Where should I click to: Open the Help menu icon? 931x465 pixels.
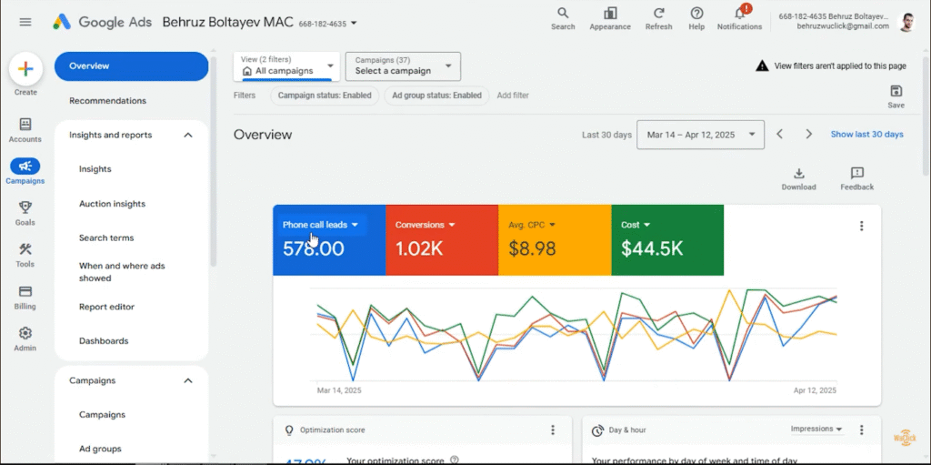(x=696, y=18)
